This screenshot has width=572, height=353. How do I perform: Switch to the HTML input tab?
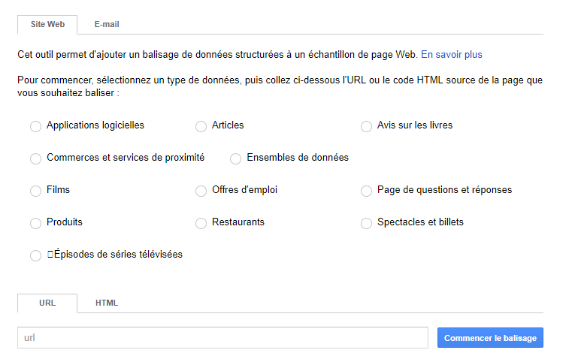[x=107, y=303]
